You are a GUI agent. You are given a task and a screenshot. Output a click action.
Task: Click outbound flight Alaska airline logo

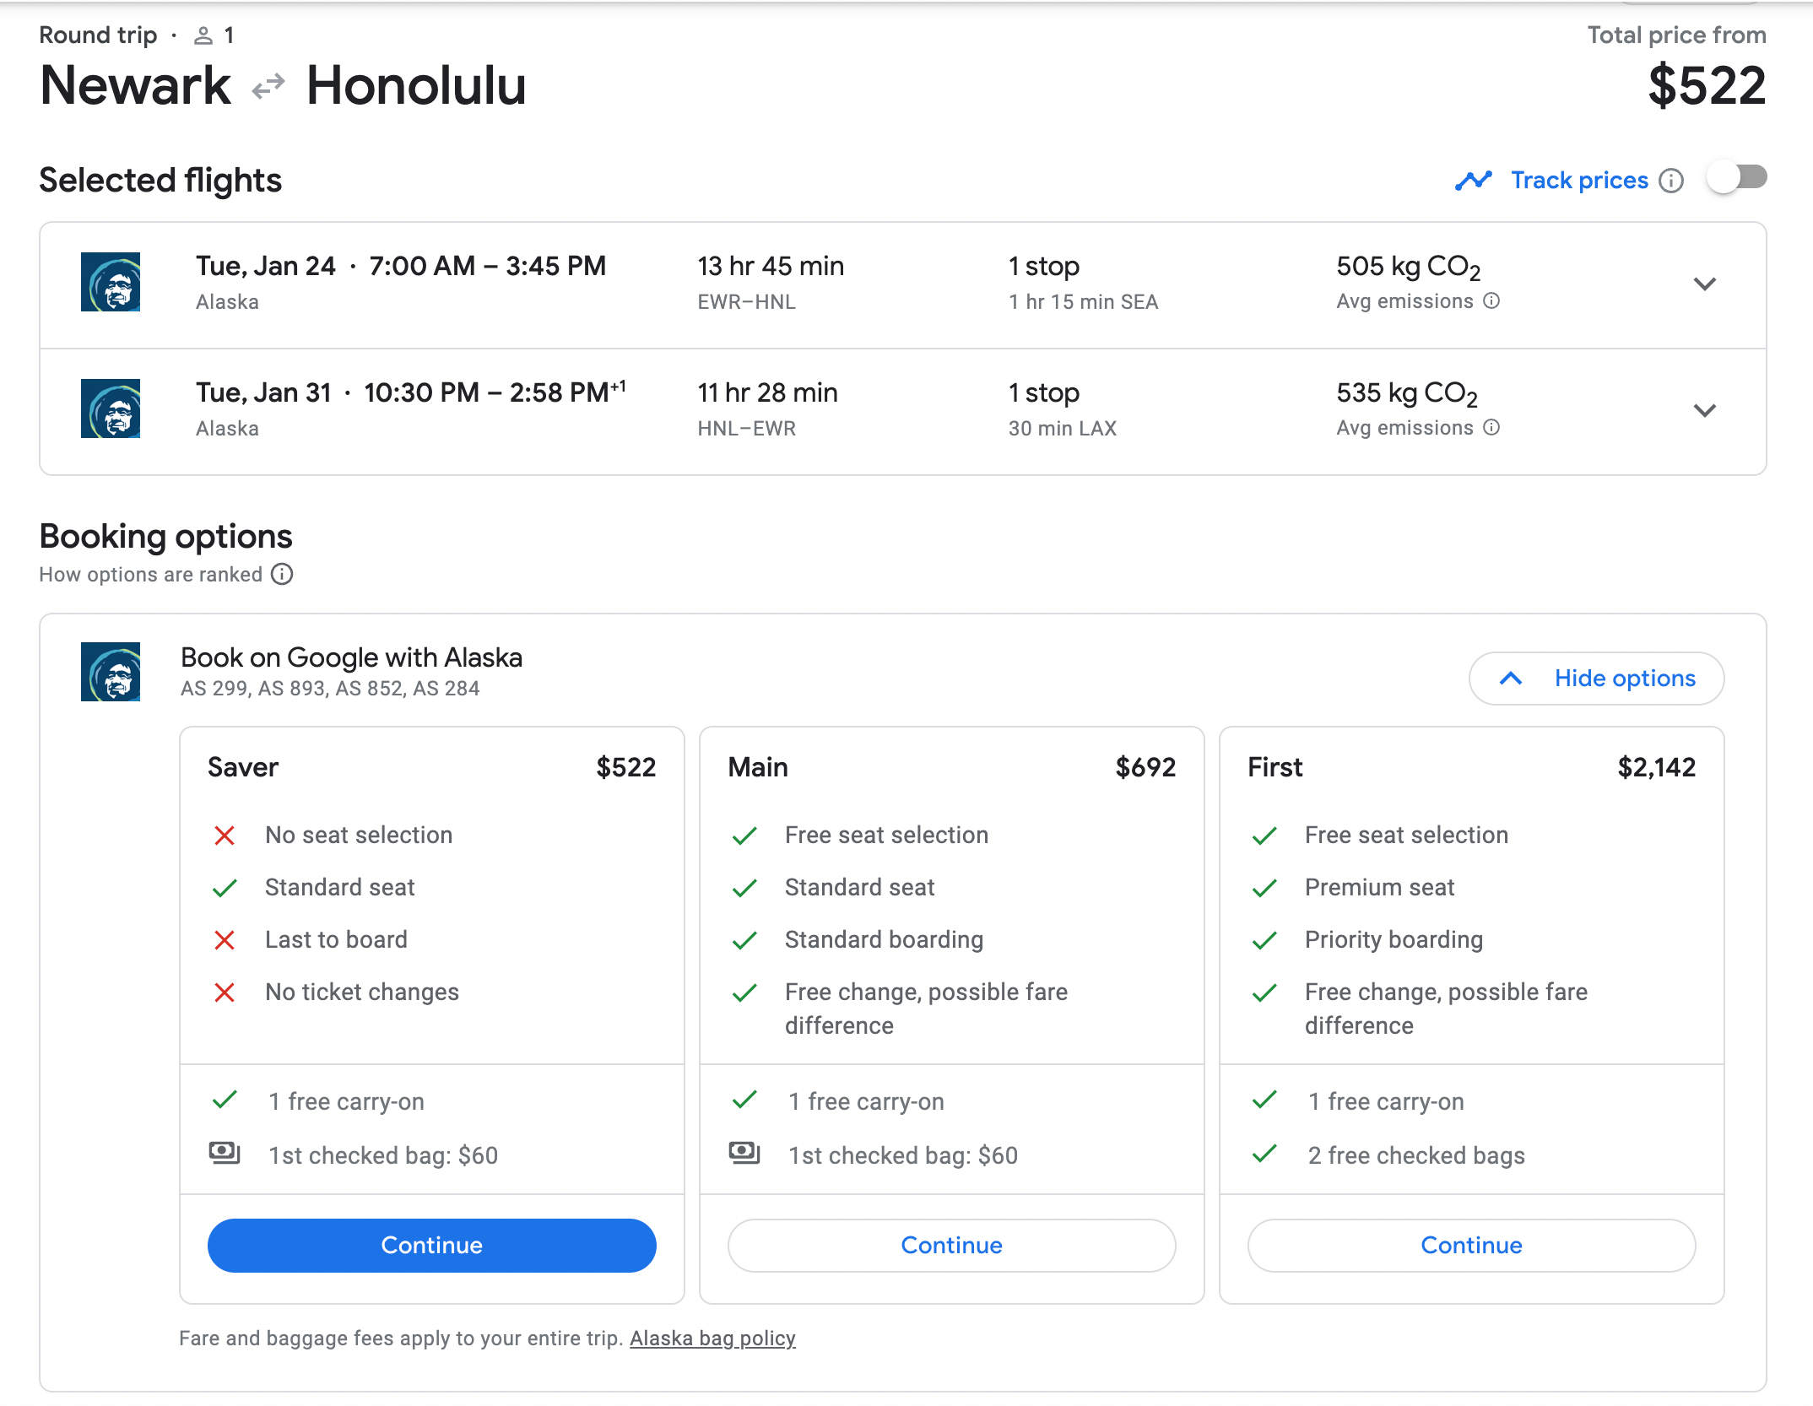coord(111,283)
